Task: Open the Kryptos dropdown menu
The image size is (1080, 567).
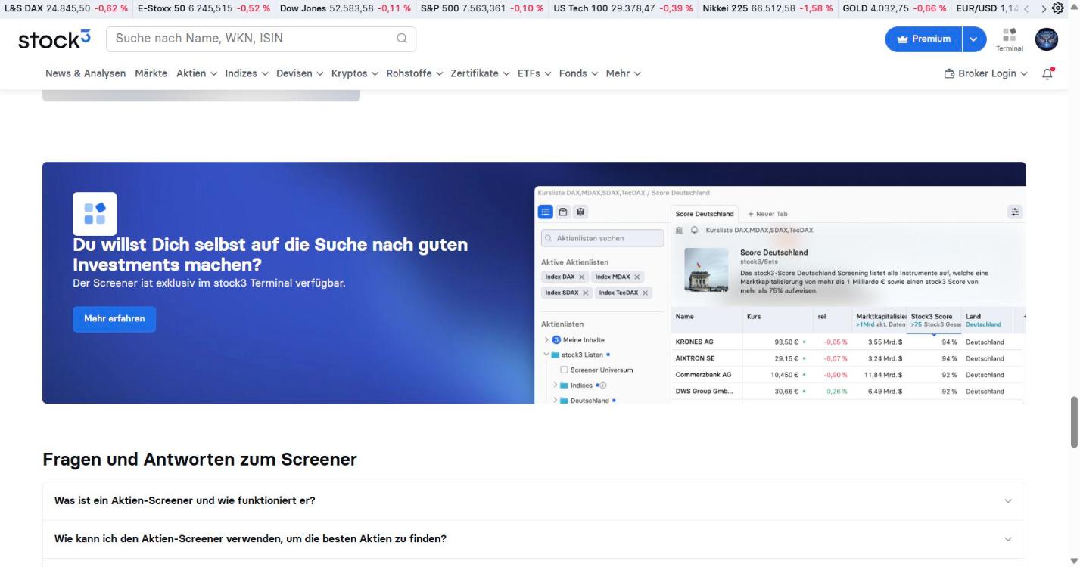Action: click(355, 73)
